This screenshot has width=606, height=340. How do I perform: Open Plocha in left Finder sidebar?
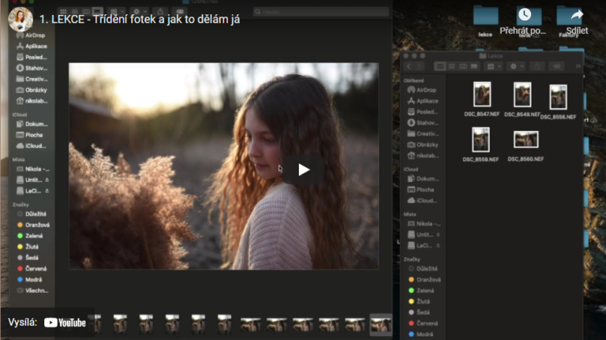pyautogui.click(x=29, y=135)
